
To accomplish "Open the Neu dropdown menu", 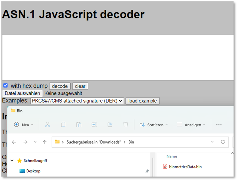I will point(24,125).
